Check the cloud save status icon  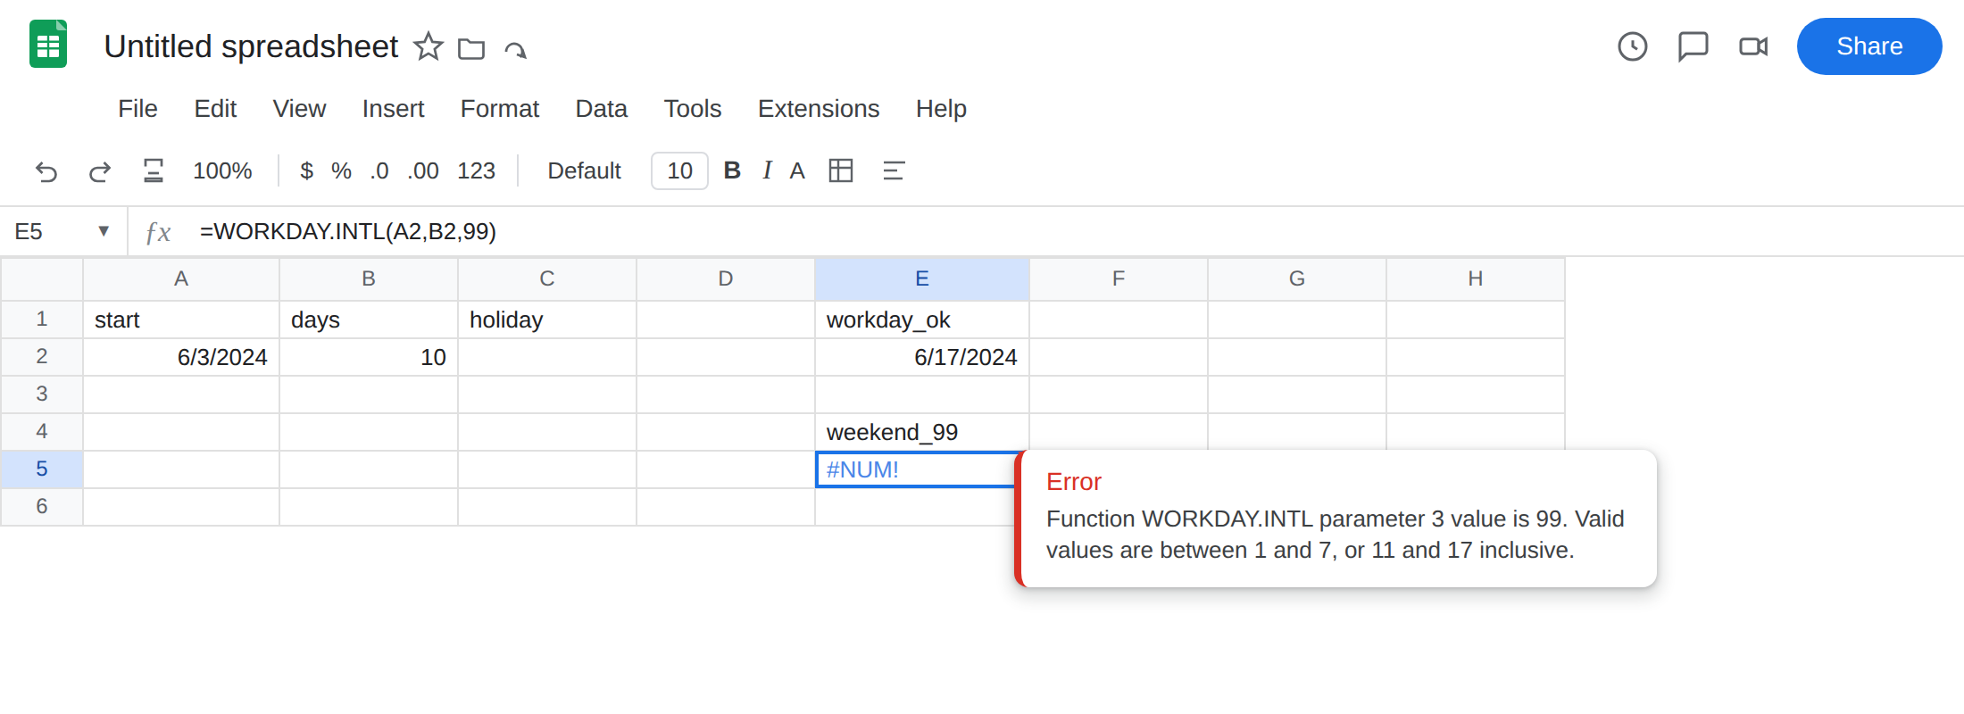point(516,49)
